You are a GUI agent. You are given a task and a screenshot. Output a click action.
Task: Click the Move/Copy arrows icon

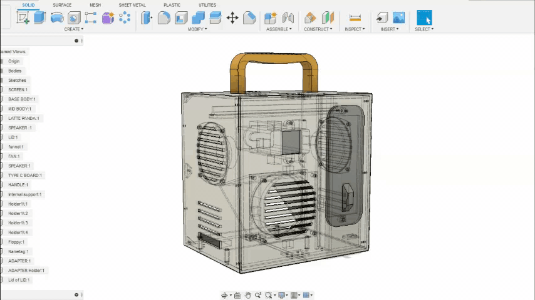click(x=232, y=18)
